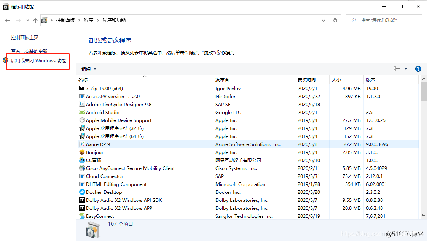Open help with the blue question mark
Screen dimensions: 427x241
[x=418, y=69]
